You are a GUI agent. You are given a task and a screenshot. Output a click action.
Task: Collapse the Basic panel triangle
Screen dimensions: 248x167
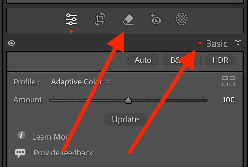[238, 43]
